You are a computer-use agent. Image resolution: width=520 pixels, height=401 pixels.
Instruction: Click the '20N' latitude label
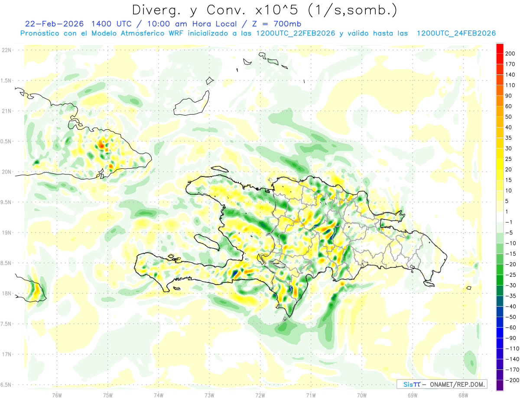[6, 172]
